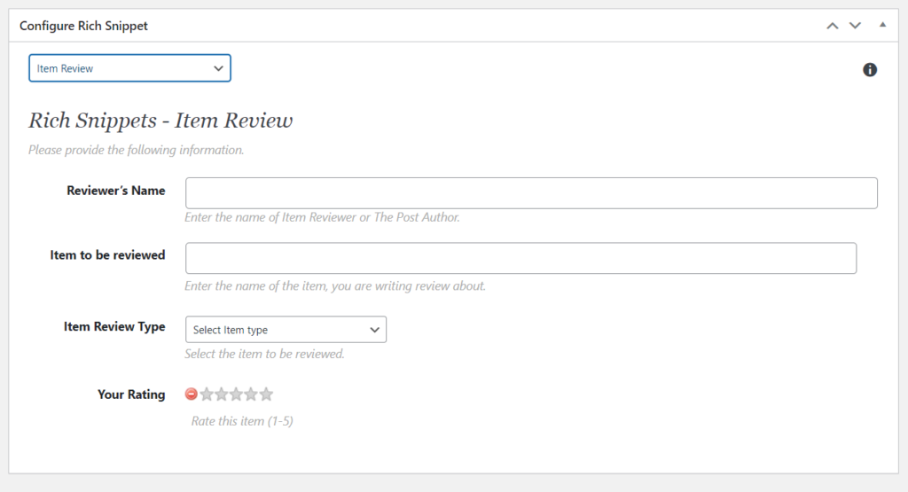This screenshot has width=908, height=492.
Task: Focus the Item to be reviewed field
Action: [521, 258]
